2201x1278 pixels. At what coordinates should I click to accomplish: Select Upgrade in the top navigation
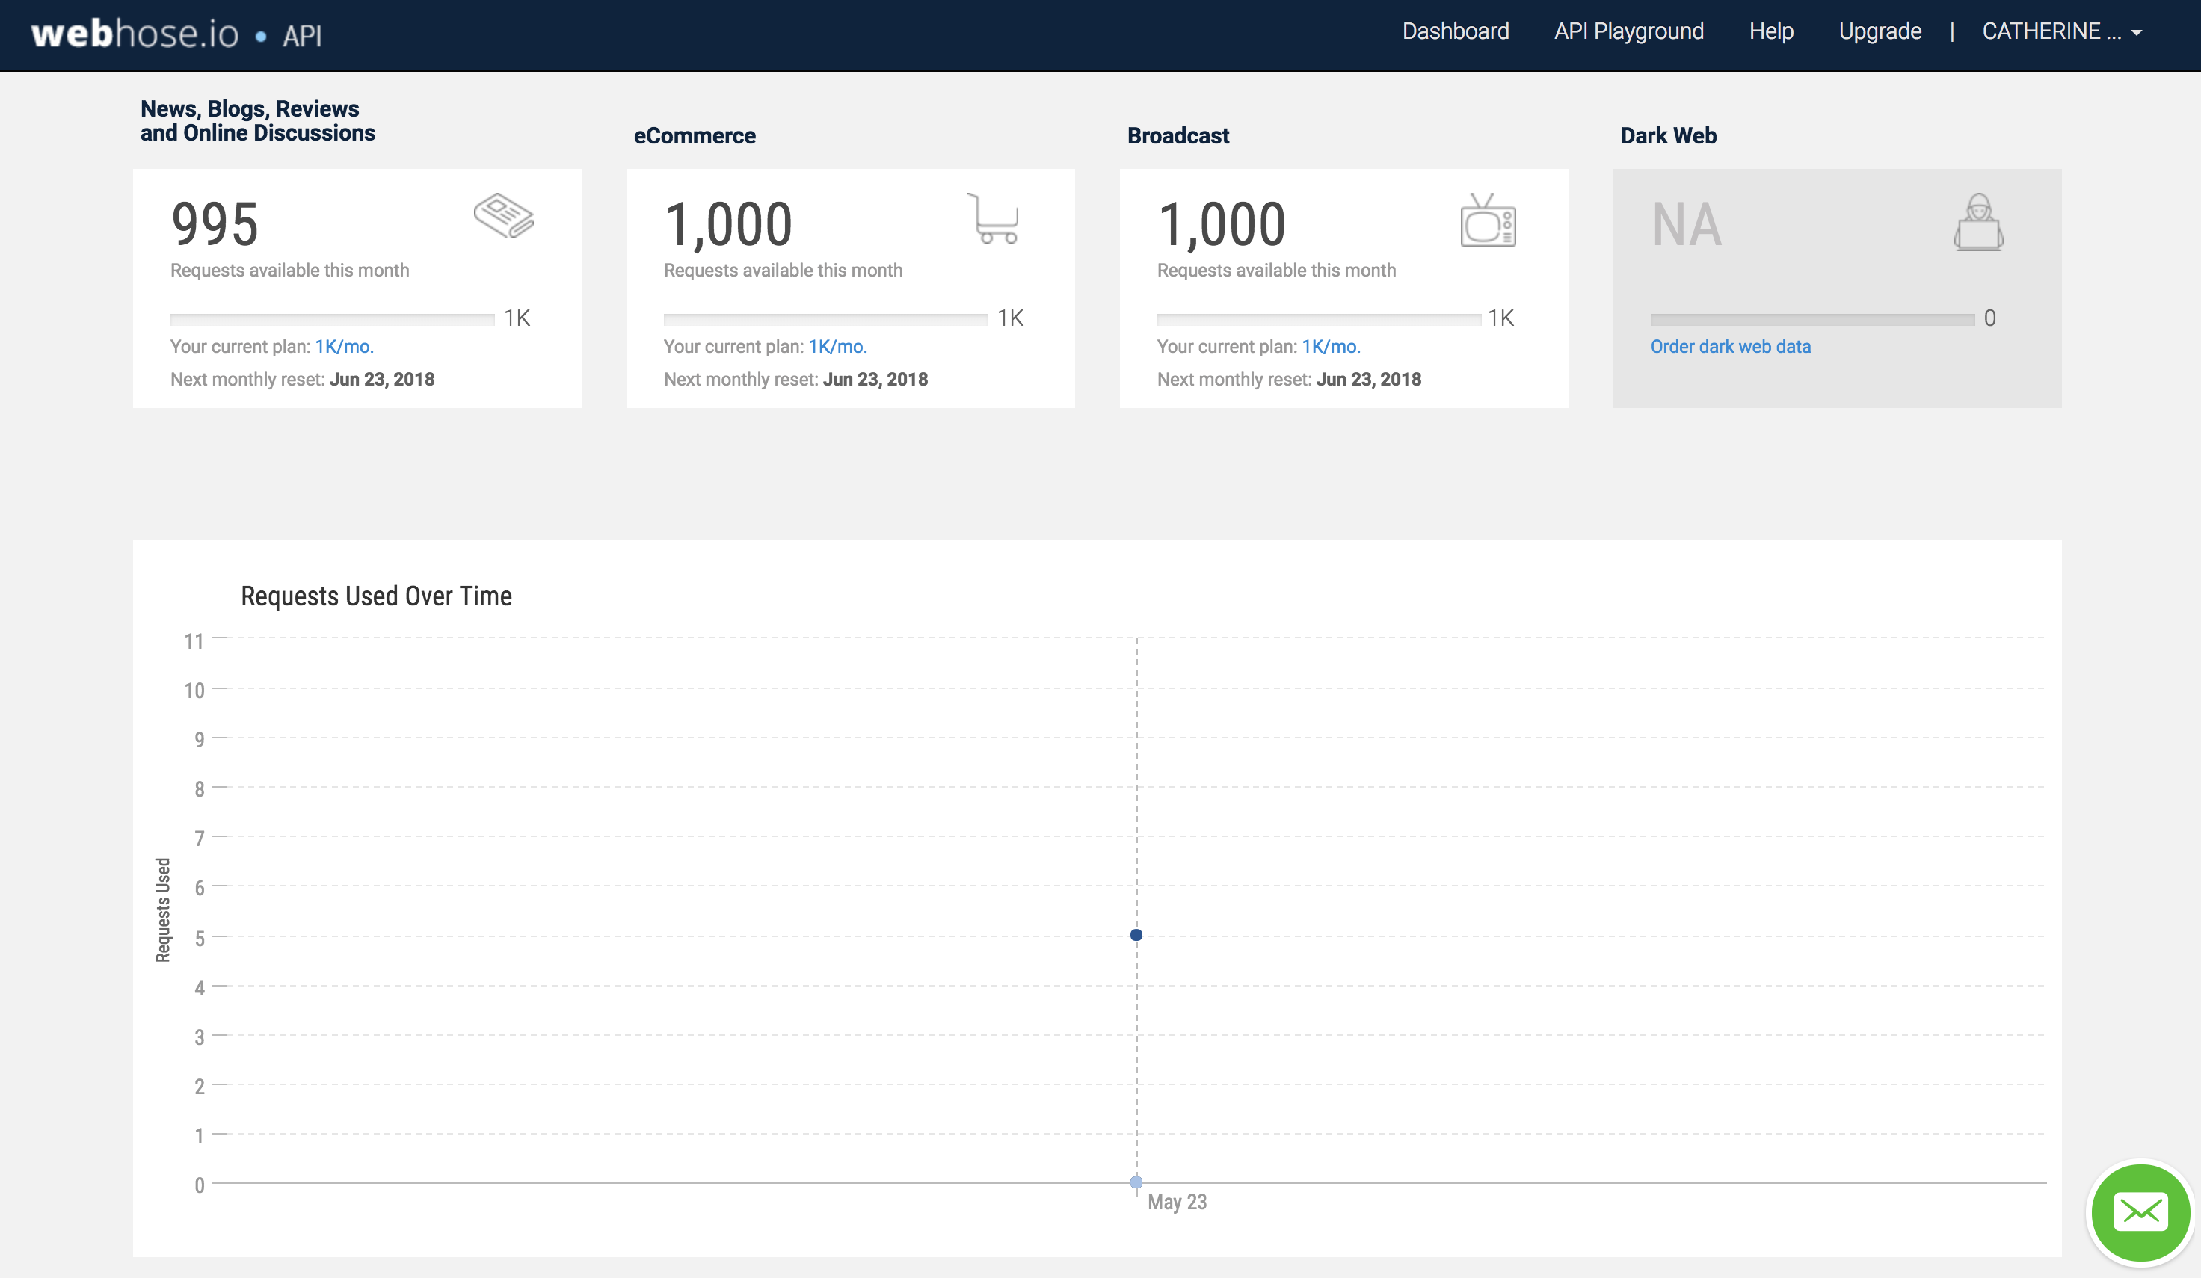click(1880, 31)
